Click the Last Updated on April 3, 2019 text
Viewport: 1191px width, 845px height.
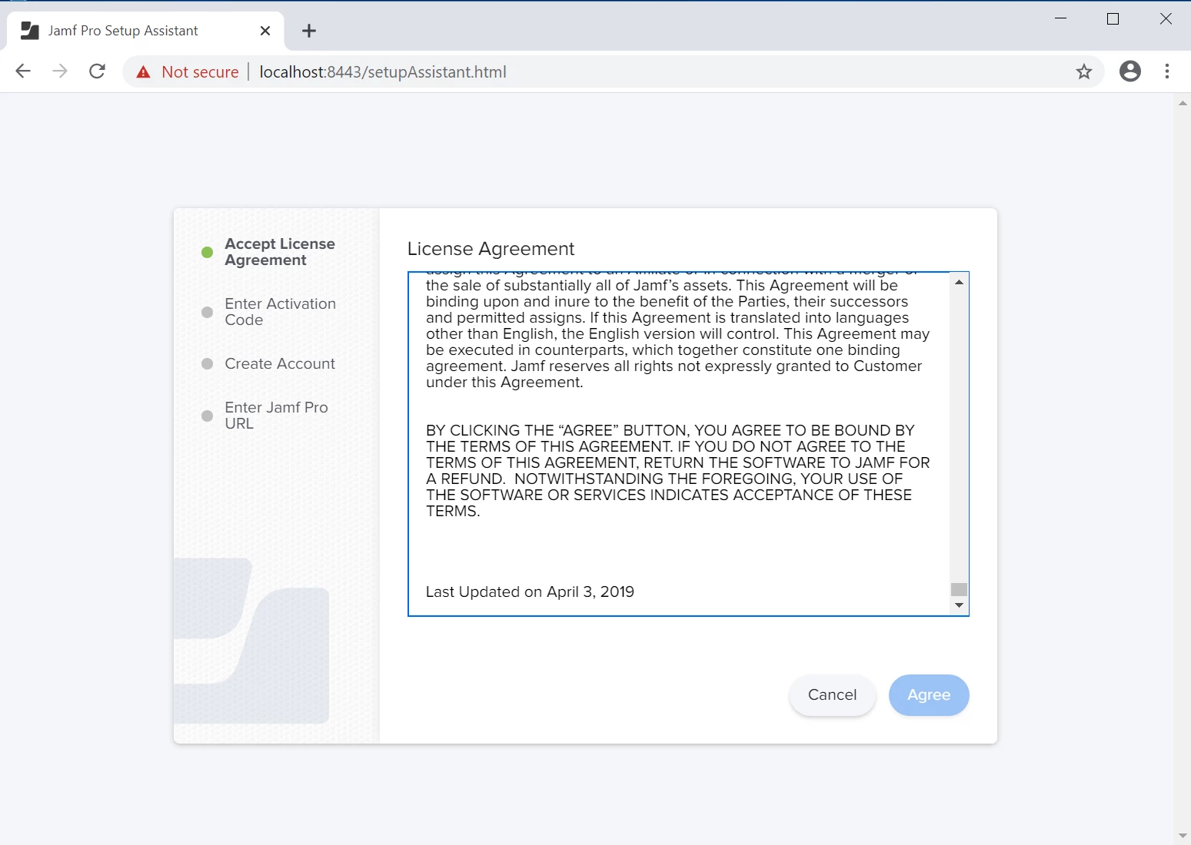[x=530, y=591]
